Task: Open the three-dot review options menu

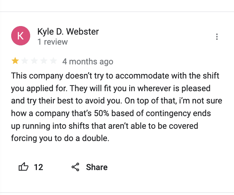Action: (x=217, y=37)
